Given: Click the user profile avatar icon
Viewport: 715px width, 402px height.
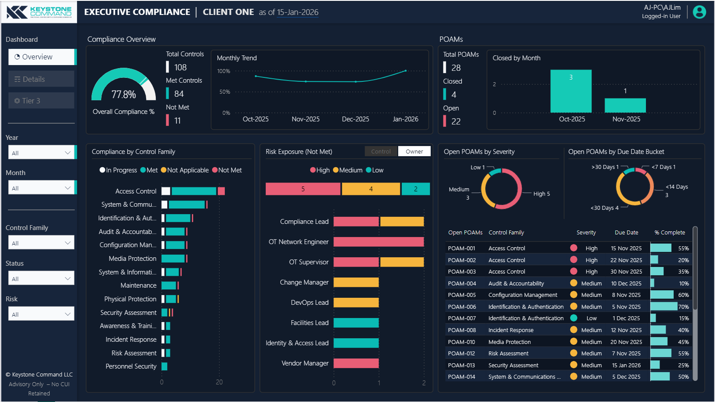Looking at the screenshot, I should point(699,12).
